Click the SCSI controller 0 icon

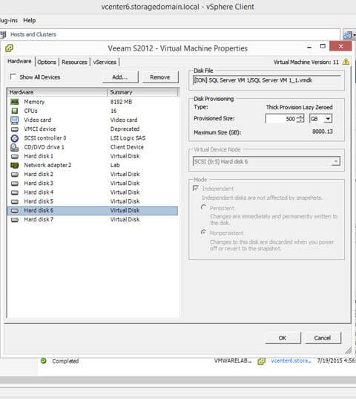15,138
